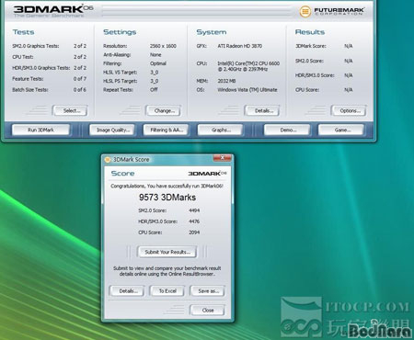Click the Batch Size Tests count 0 of 6
Viewport: 414px width, 340px height.
[x=80, y=90]
